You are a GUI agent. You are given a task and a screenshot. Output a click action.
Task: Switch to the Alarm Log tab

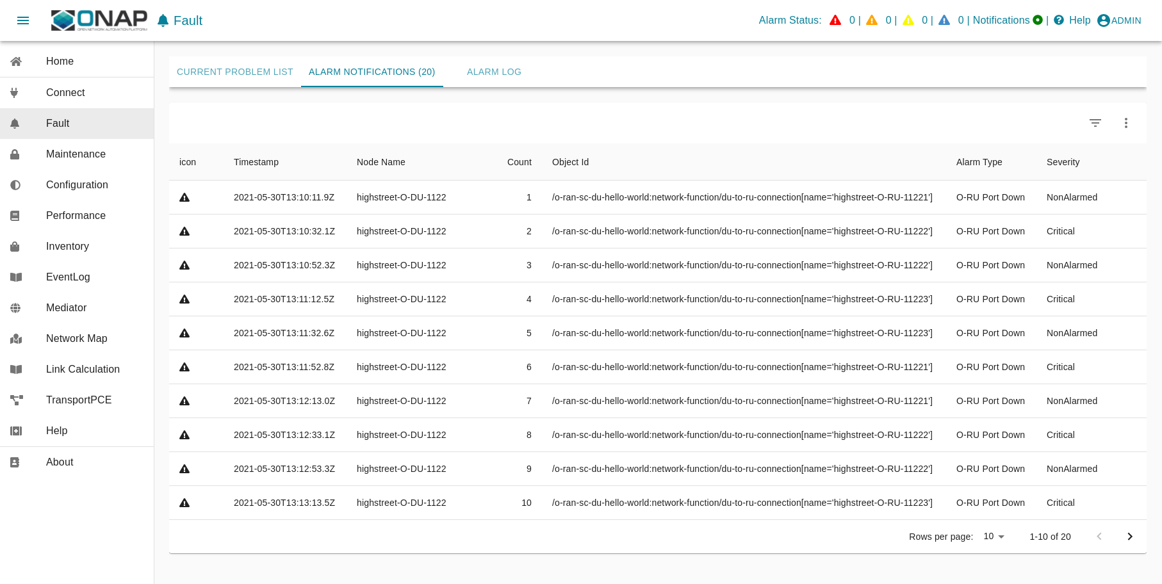tap(494, 72)
